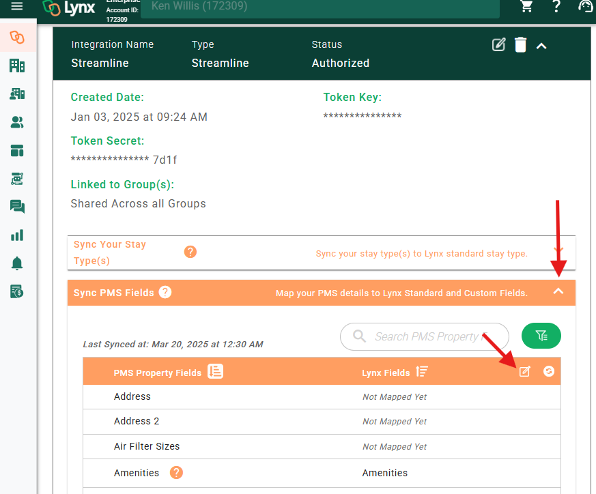
Task: Show help for Sync Your Stay Type(s)
Action: (190, 252)
